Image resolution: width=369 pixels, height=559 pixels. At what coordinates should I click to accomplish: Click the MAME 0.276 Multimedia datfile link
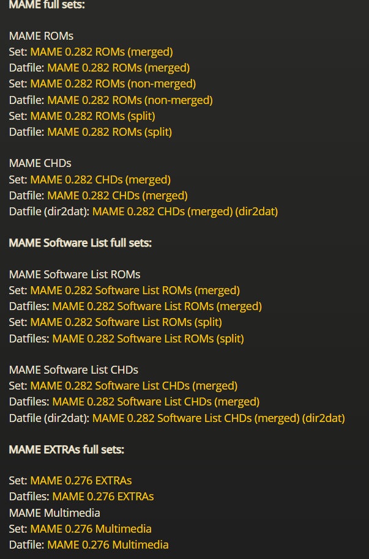click(108, 544)
